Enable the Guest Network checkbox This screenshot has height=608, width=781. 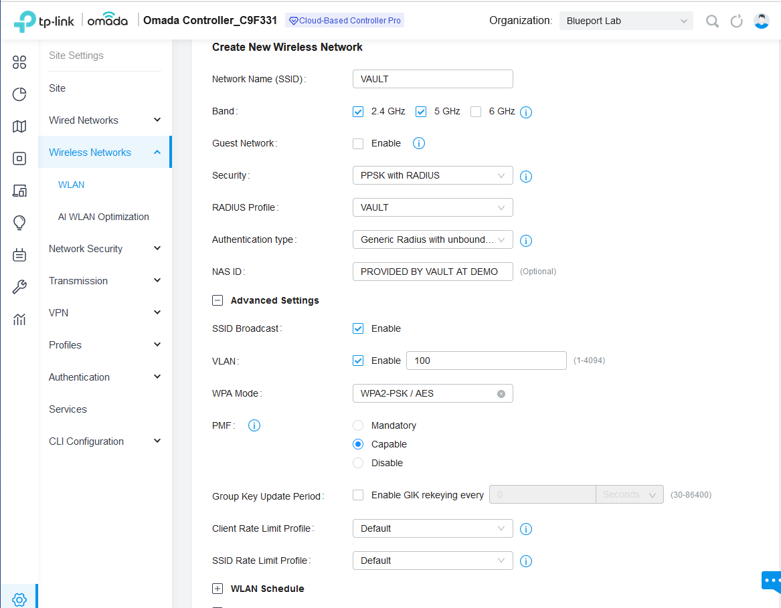pos(358,144)
